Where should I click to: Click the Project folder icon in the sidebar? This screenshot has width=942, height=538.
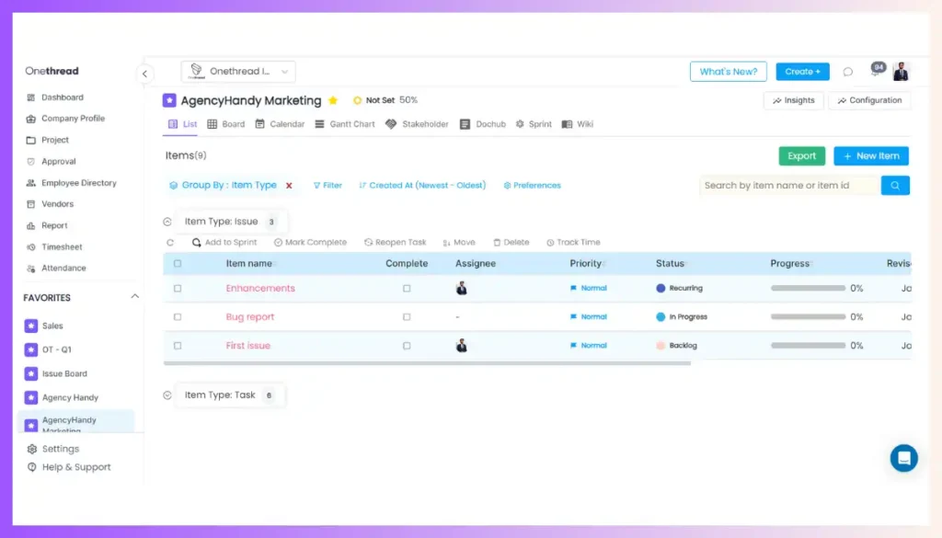point(30,140)
